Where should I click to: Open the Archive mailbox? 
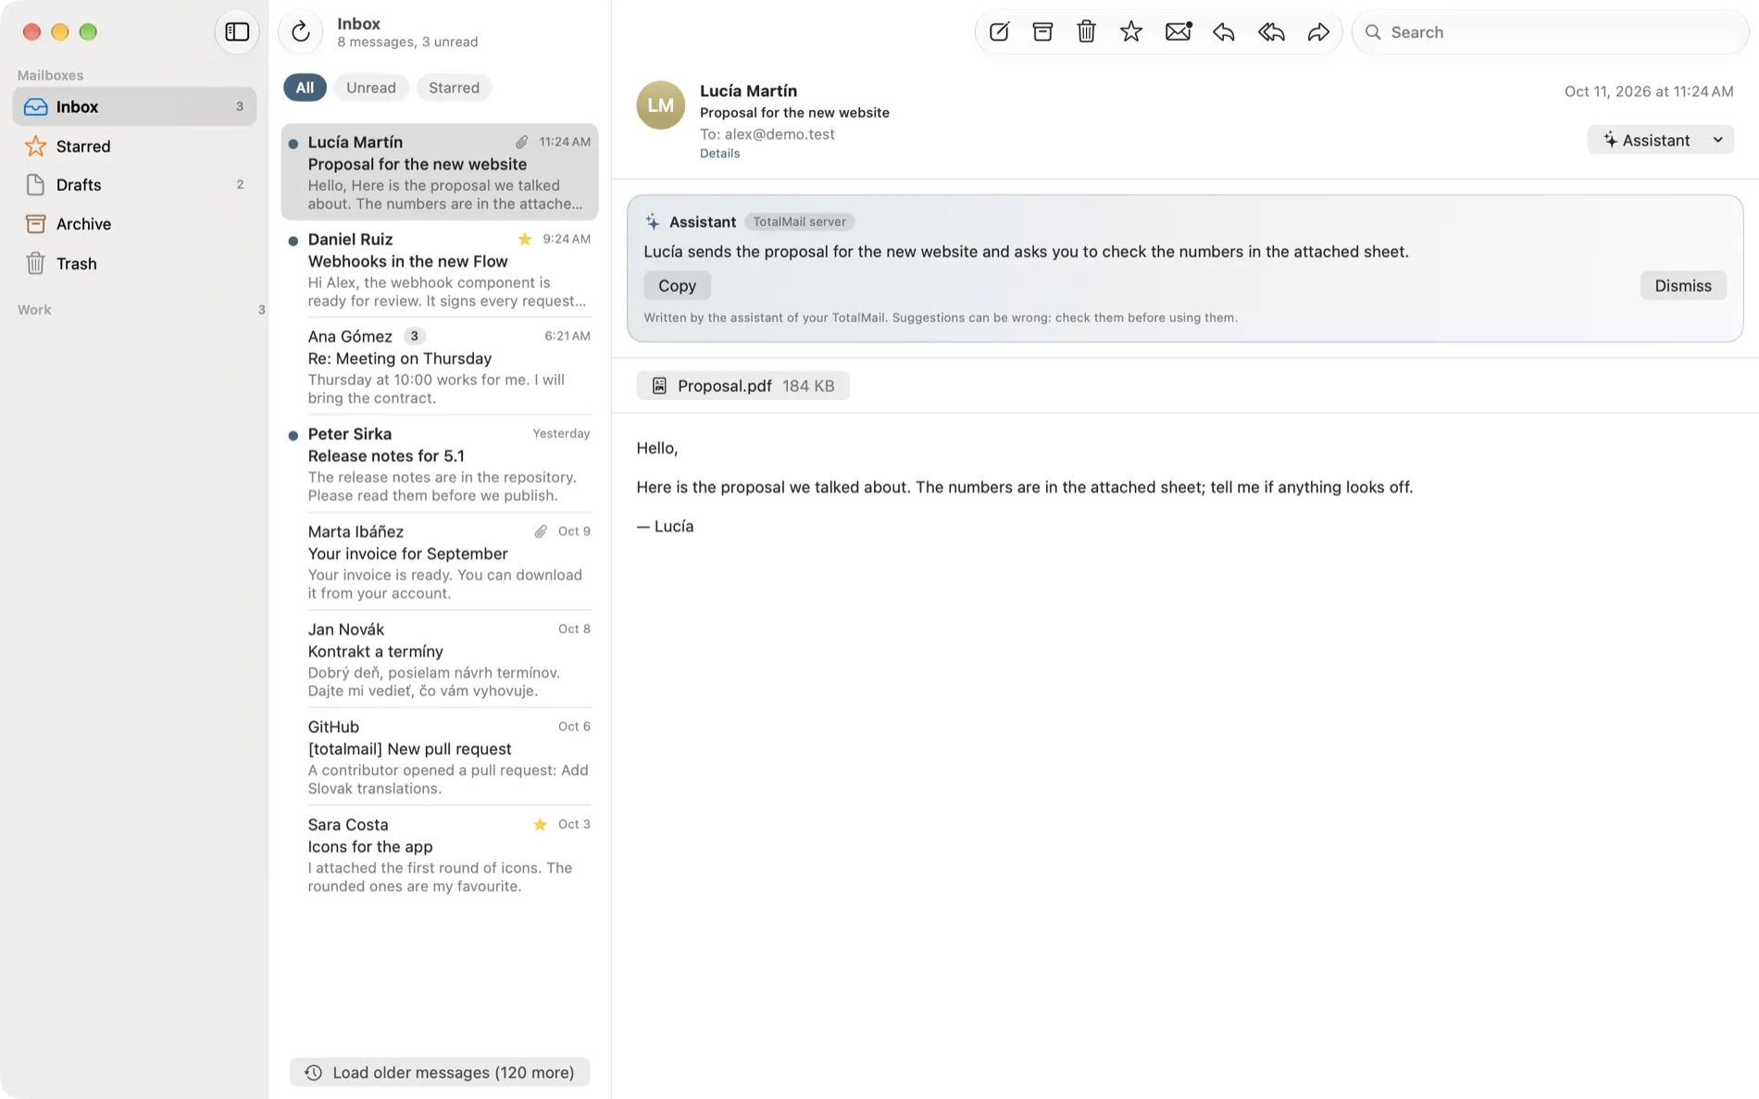(x=134, y=224)
